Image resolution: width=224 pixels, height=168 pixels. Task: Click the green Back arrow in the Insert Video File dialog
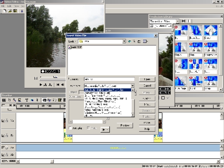129,42
